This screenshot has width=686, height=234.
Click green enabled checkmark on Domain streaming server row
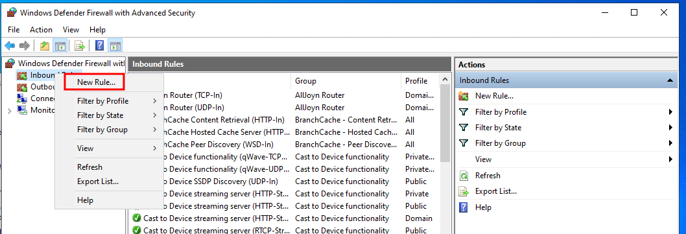(x=137, y=218)
